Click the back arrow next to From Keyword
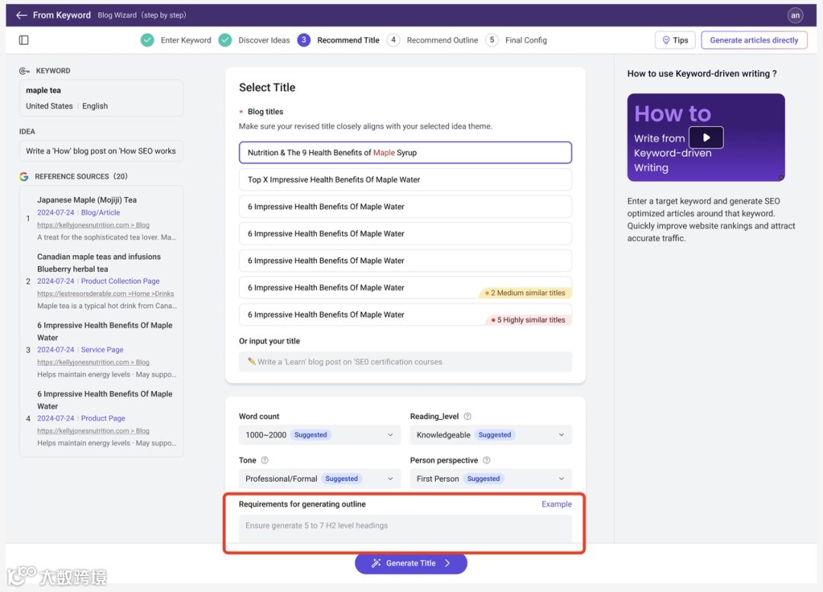 point(21,15)
